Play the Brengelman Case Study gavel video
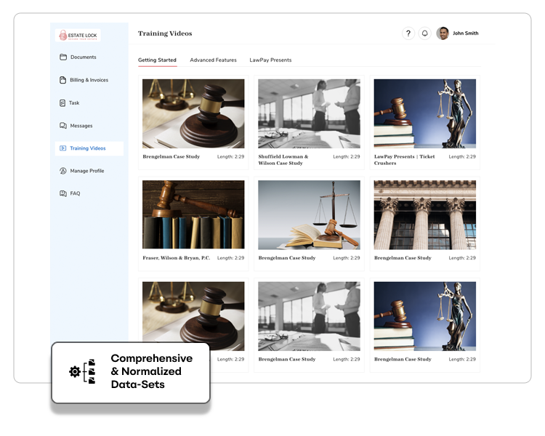This screenshot has width=545, height=436. [193, 113]
